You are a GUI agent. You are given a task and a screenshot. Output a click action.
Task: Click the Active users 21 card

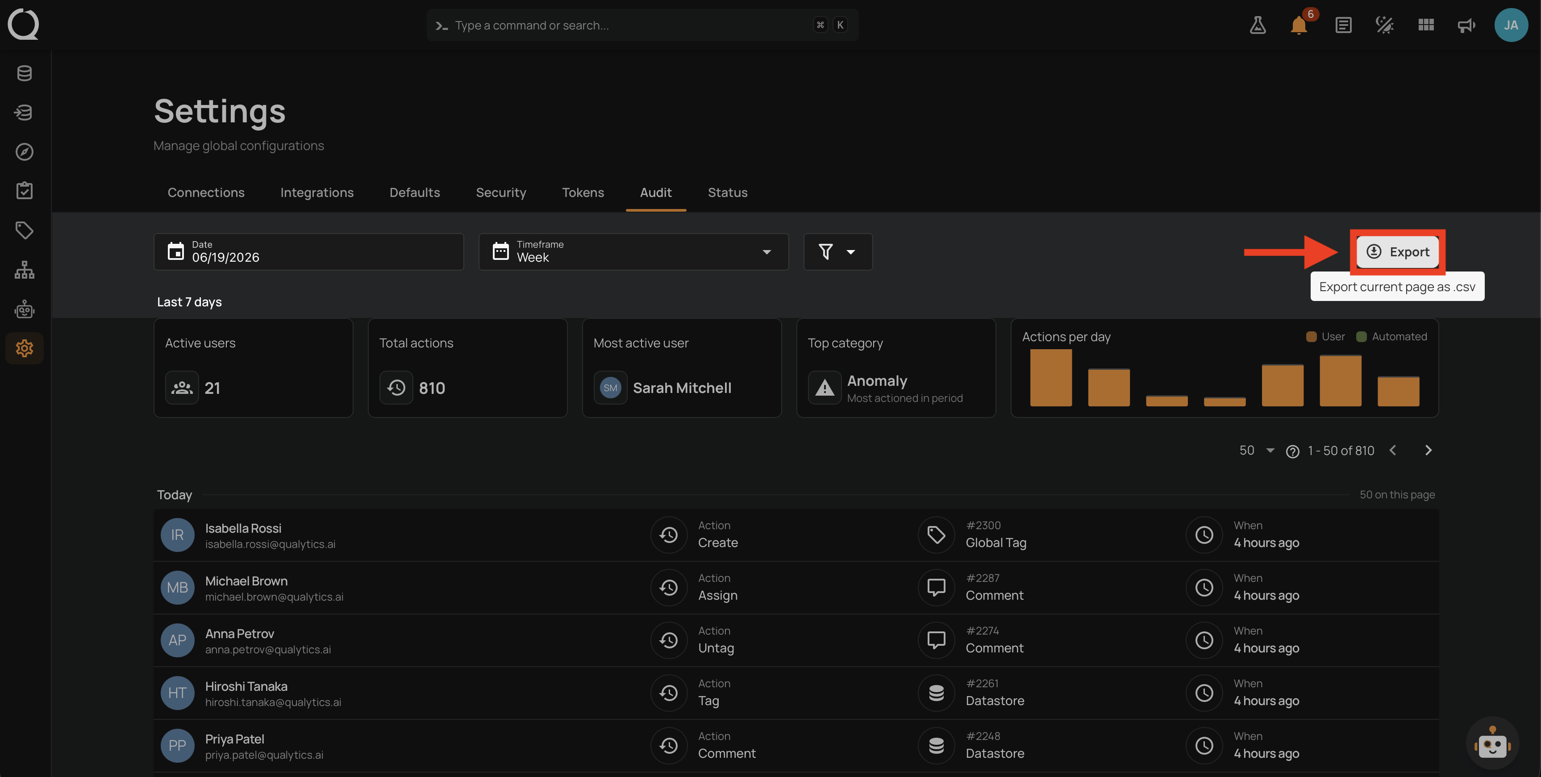point(253,368)
